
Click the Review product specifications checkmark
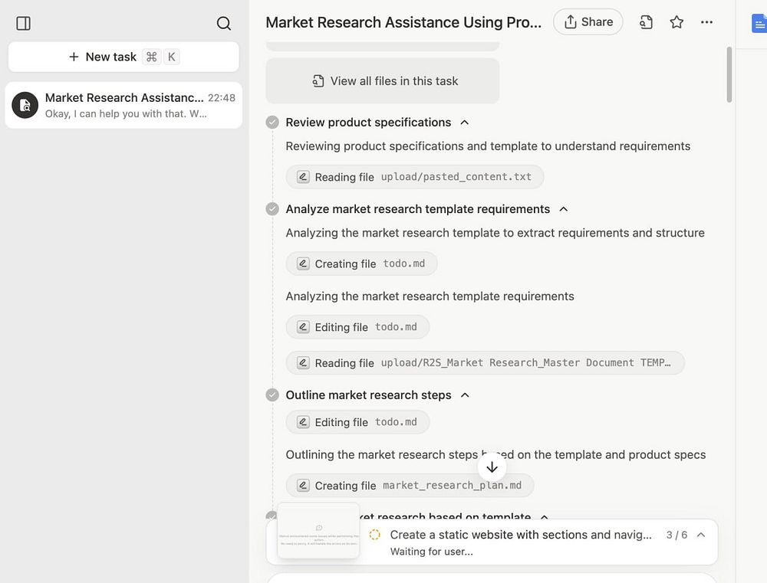click(x=272, y=123)
